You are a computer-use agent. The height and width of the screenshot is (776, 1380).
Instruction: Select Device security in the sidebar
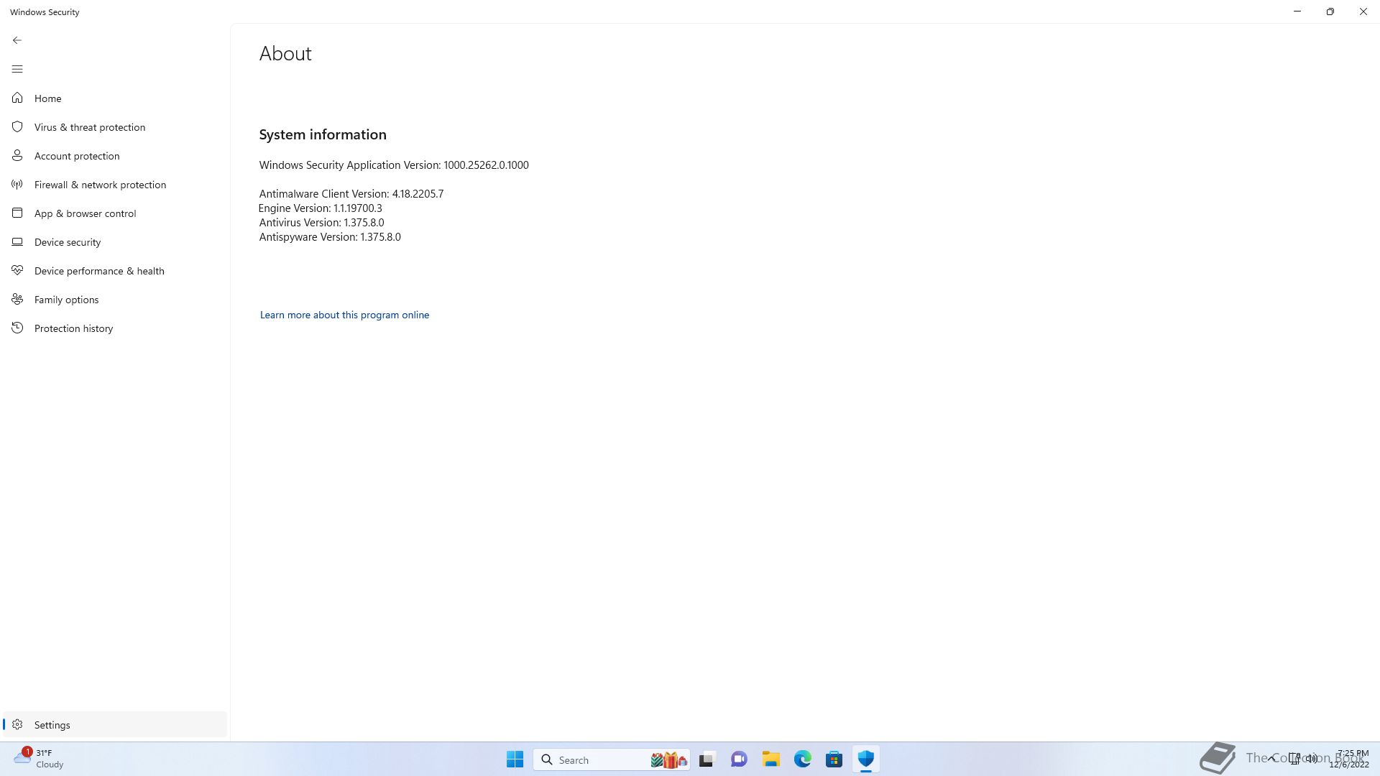click(115, 242)
